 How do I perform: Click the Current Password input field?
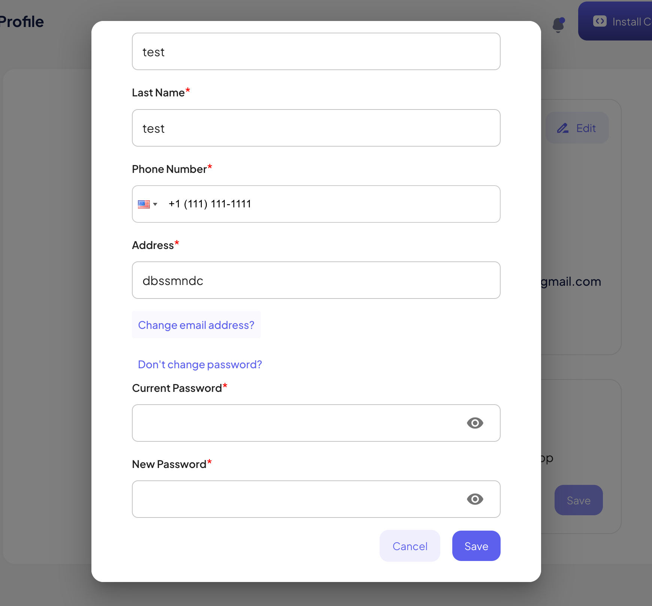pyautogui.click(x=296, y=423)
